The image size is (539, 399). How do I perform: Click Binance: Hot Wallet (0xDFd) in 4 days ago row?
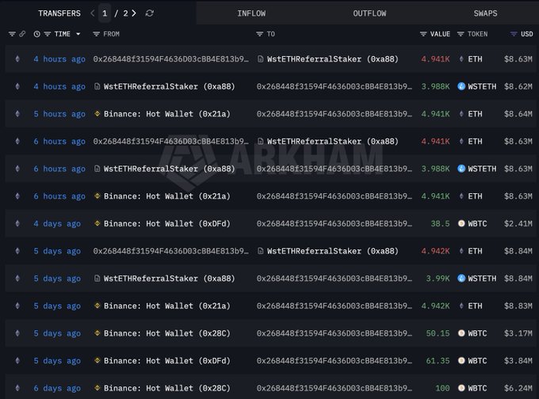click(x=167, y=223)
